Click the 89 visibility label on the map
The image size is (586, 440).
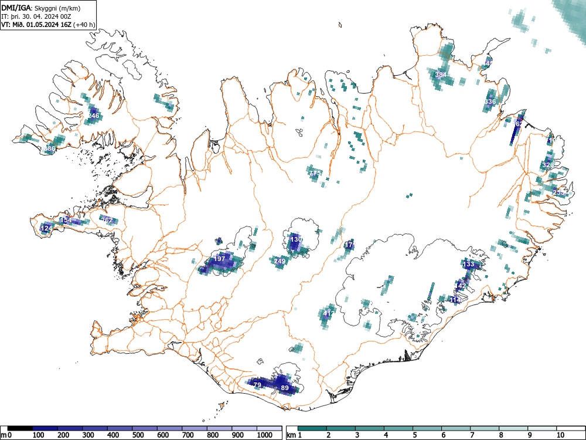point(285,388)
